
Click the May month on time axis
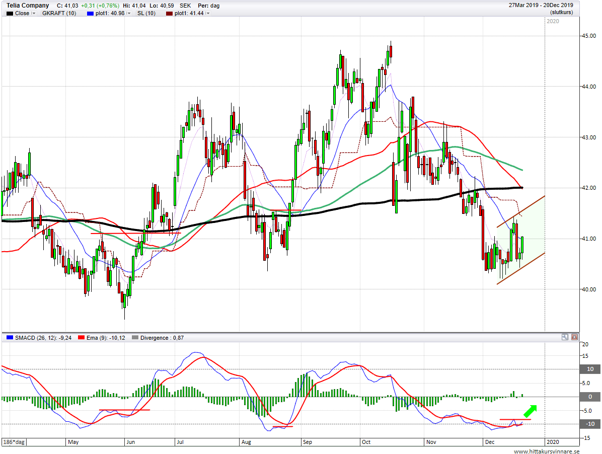point(73,442)
